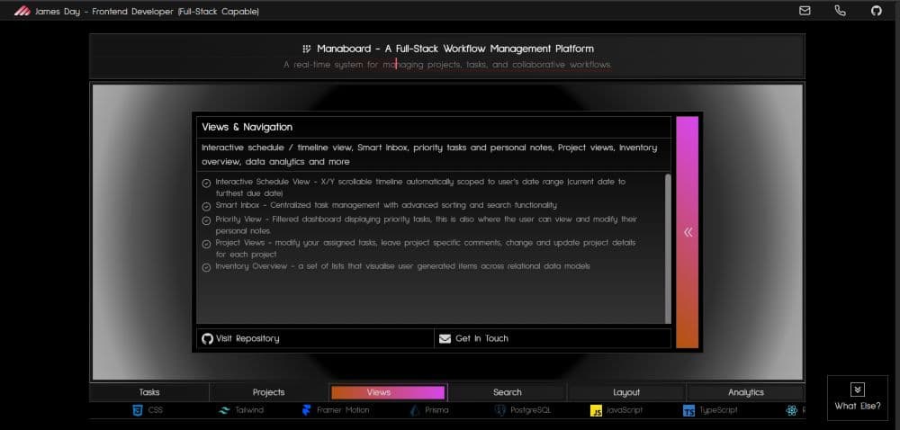The height and width of the screenshot is (430, 900).
Task: Click the check icon beside Priority View
Action: pos(207,220)
